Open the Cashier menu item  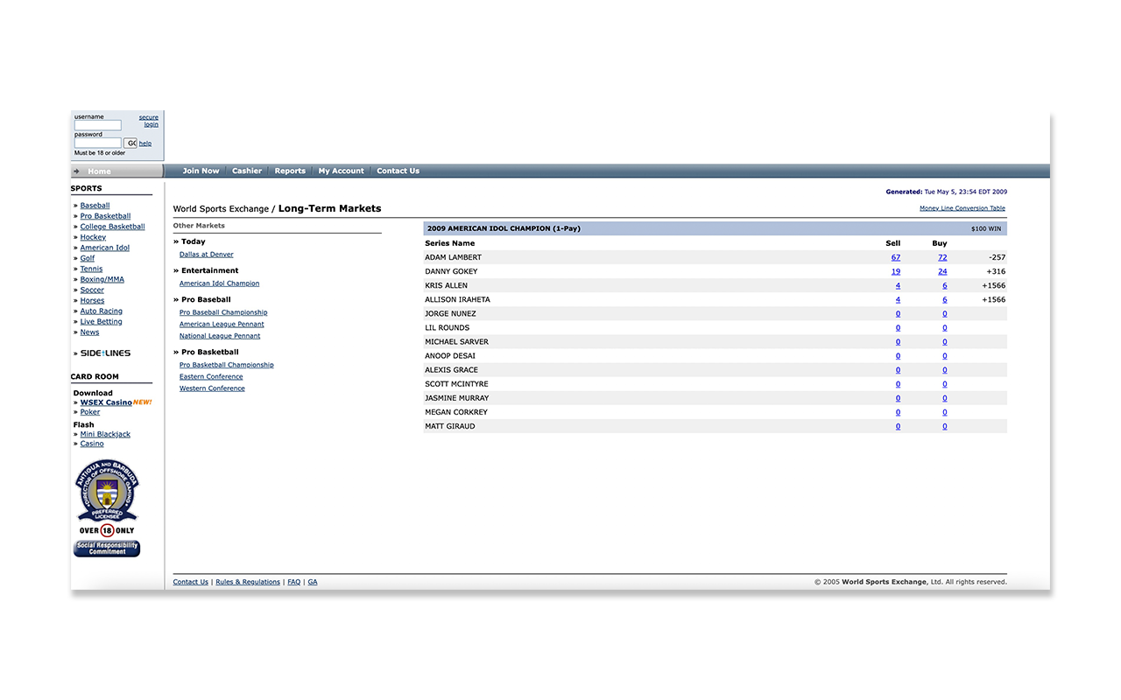pyautogui.click(x=247, y=171)
